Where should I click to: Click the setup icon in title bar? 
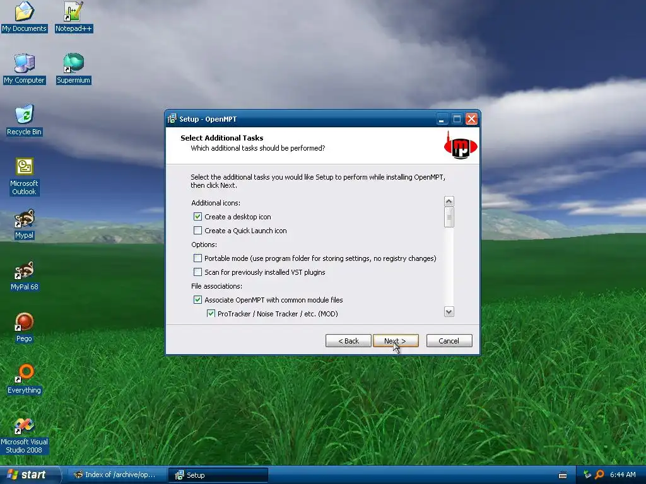point(172,118)
